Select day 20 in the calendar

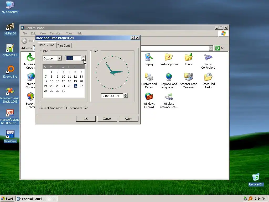click(x=81, y=81)
